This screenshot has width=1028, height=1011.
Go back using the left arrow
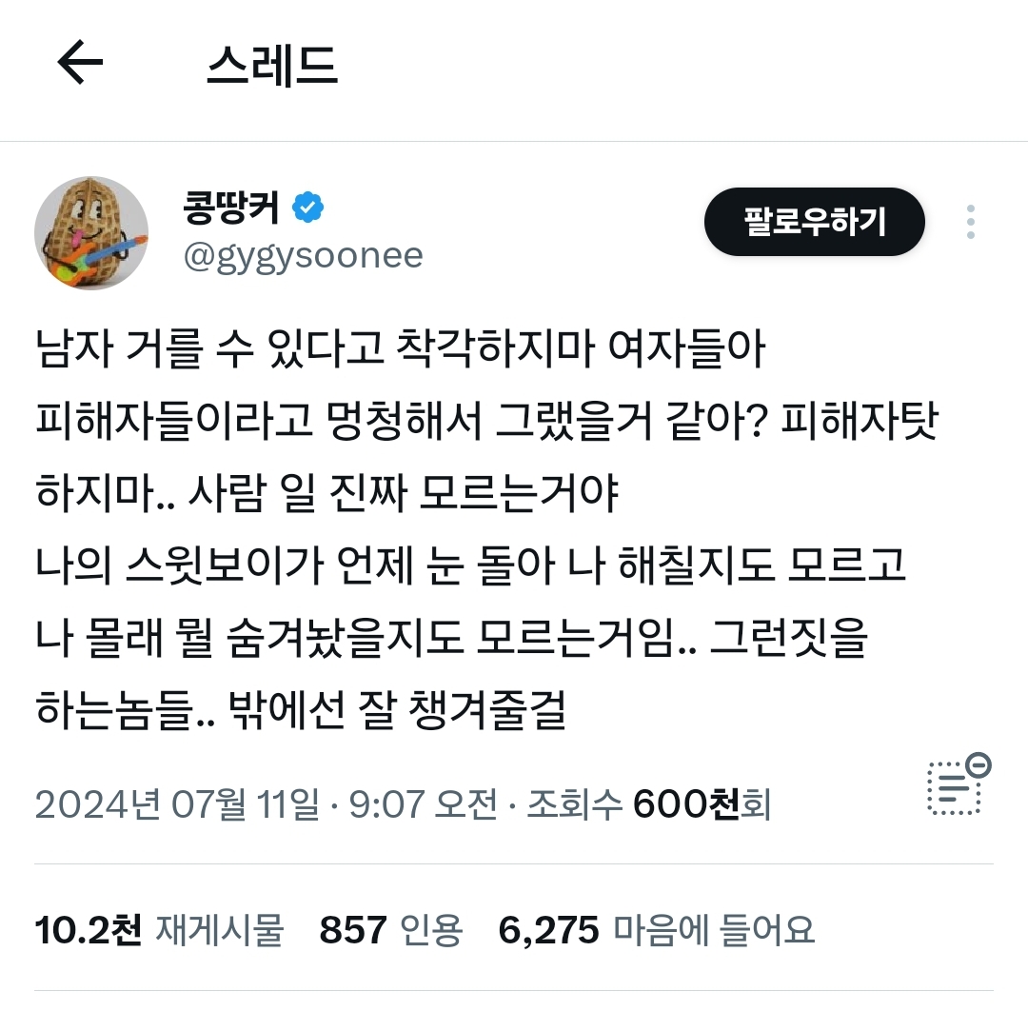click(80, 62)
